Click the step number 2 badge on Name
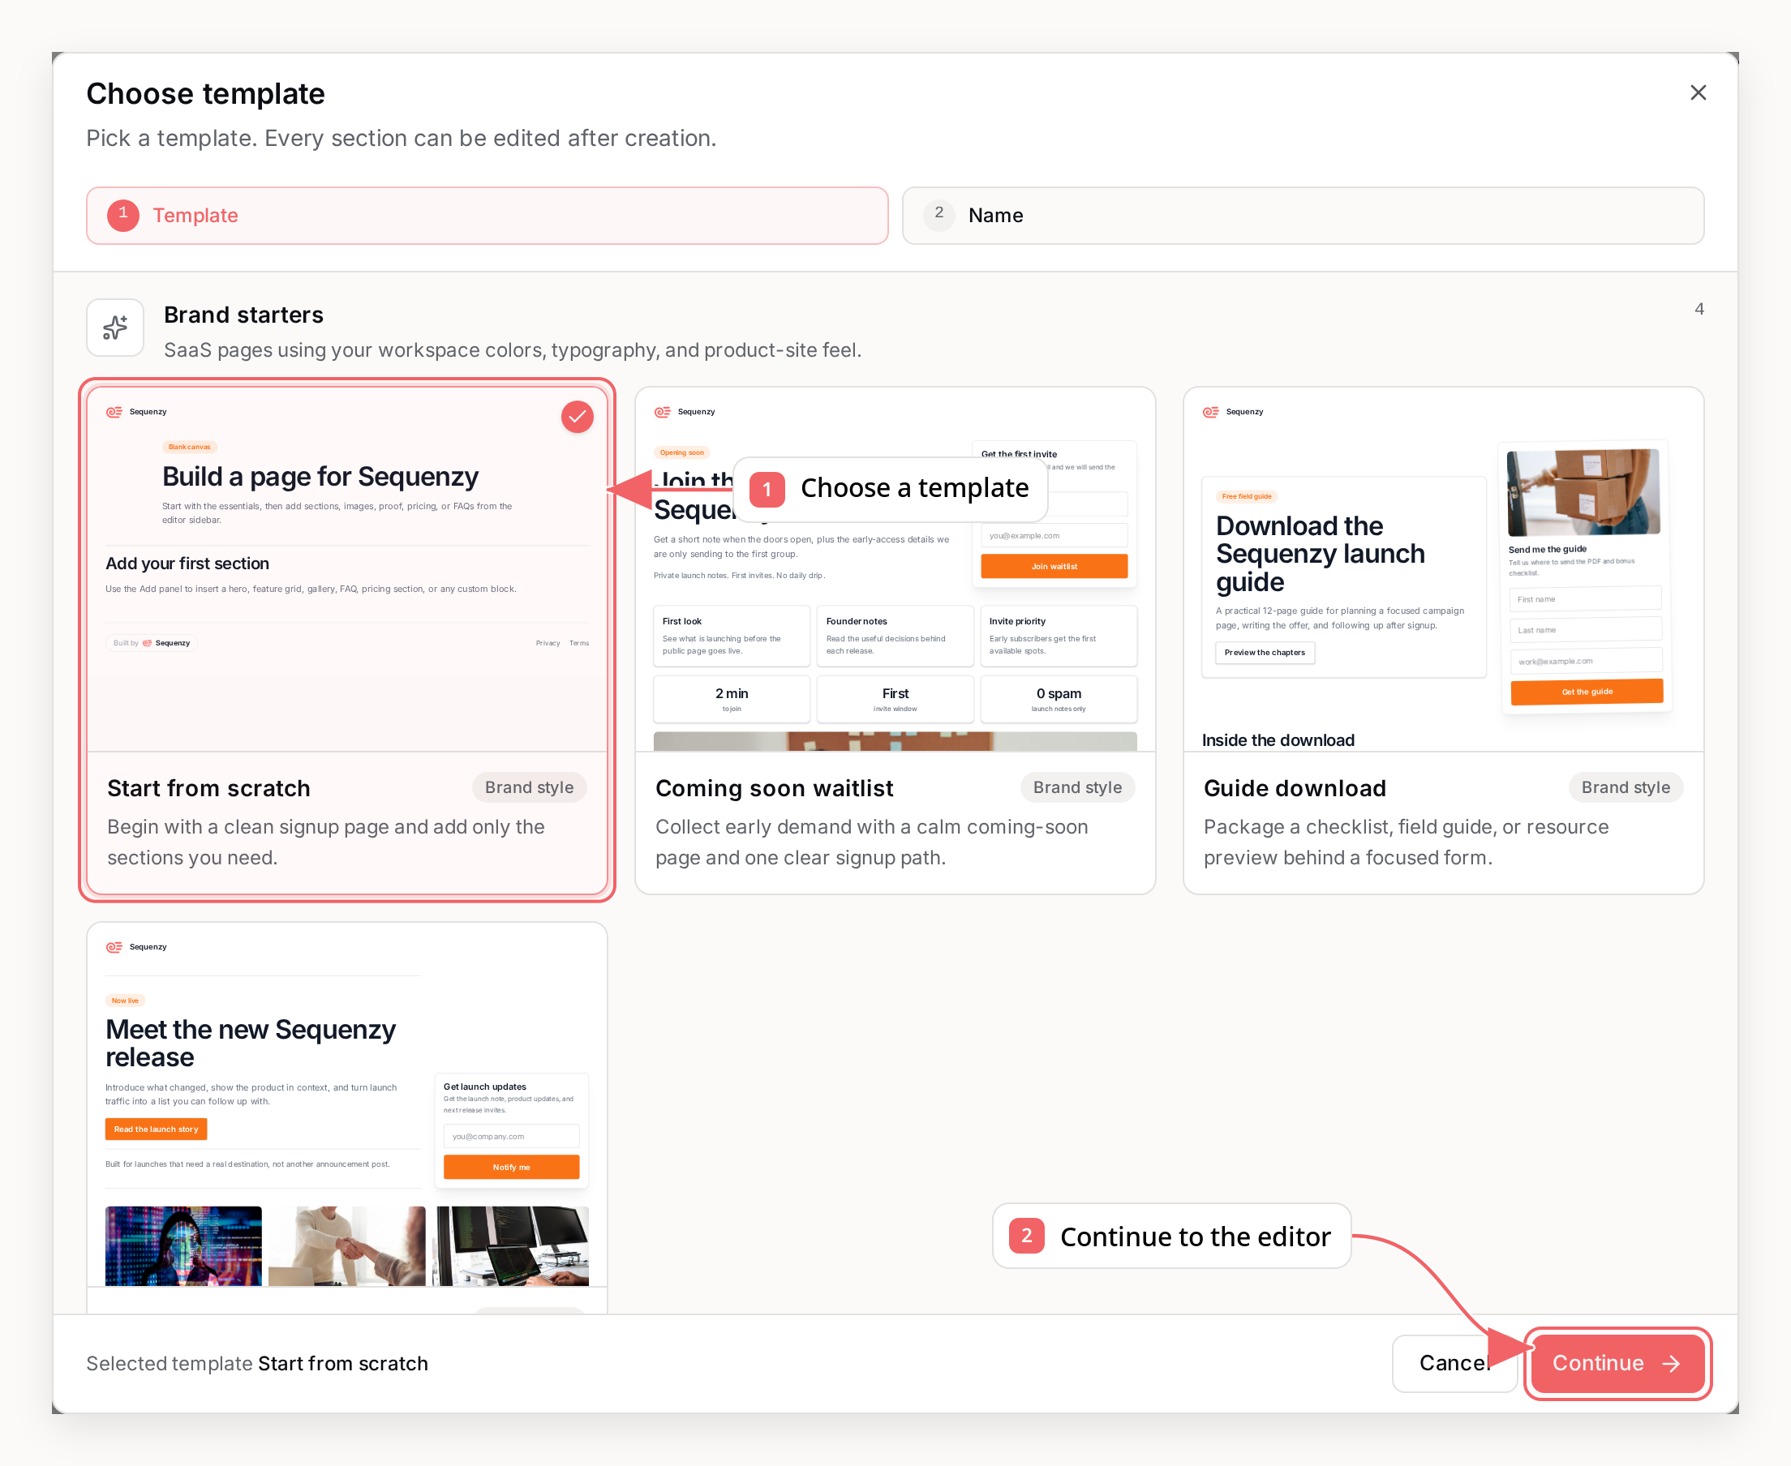The height and width of the screenshot is (1466, 1791). point(938,215)
